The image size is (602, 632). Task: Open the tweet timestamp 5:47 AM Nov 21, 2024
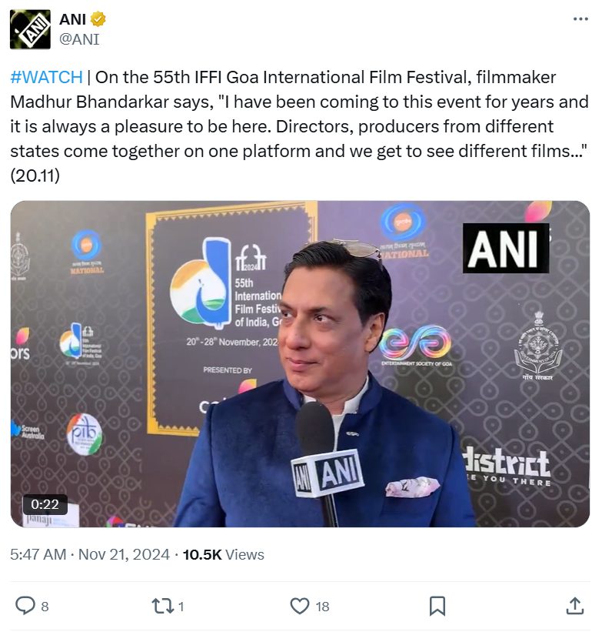point(90,554)
